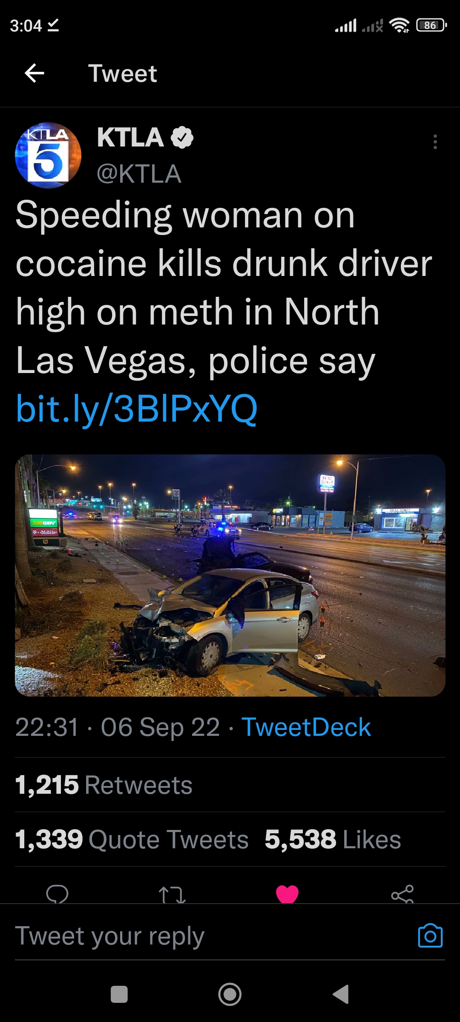Tap the share icon
460x1022 pixels.
(x=402, y=893)
